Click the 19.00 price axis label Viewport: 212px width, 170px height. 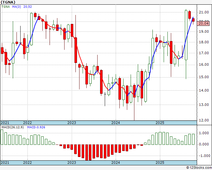(204, 31)
